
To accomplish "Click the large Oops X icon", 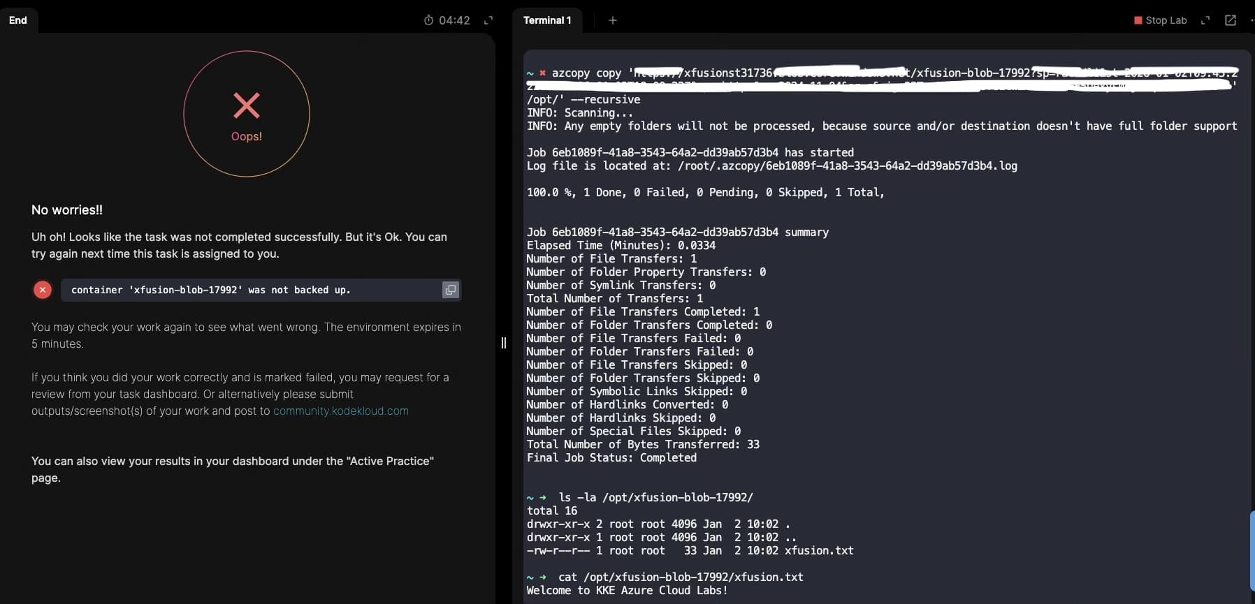I will 247,106.
